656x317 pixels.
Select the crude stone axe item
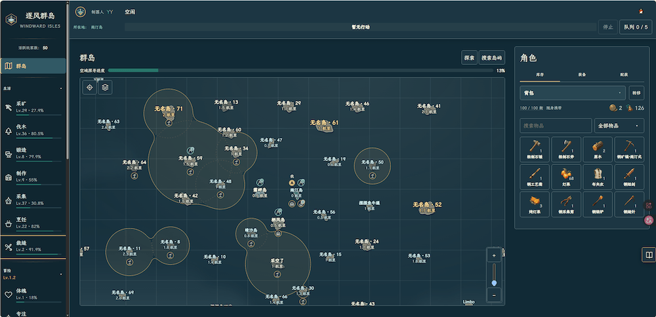(x=566, y=149)
